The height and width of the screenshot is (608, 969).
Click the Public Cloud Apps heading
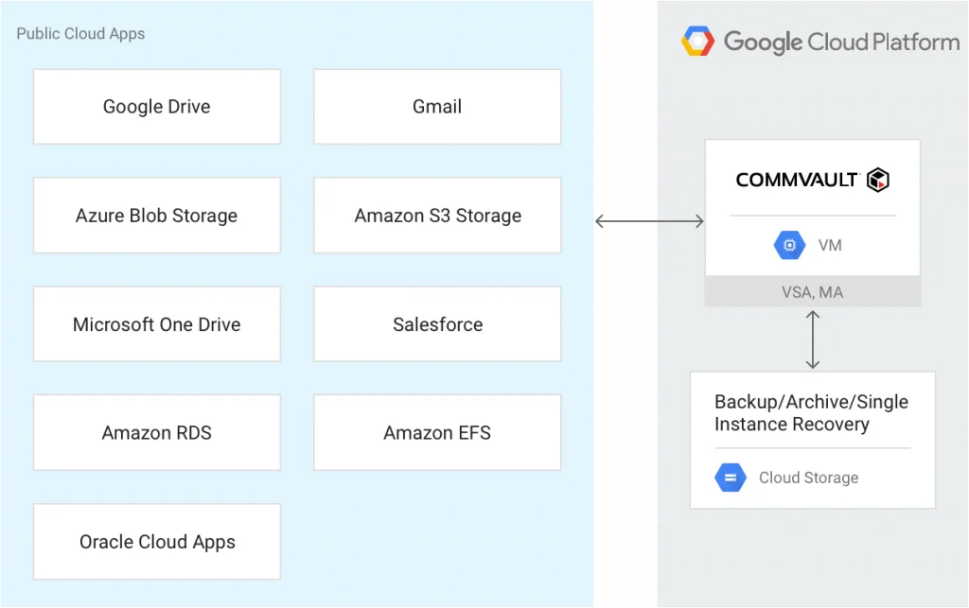(80, 34)
